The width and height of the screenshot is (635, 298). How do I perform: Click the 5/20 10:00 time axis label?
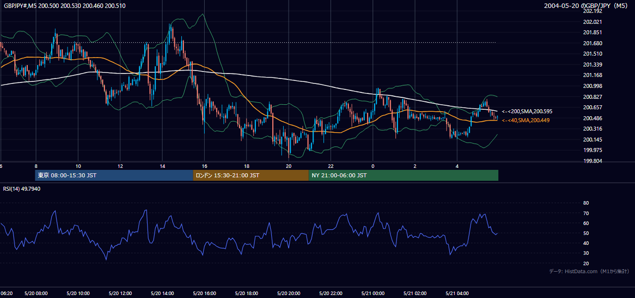(x=78, y=294)
